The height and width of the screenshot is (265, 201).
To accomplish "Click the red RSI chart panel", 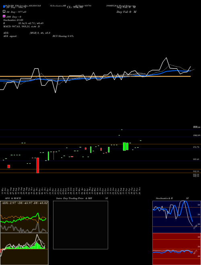I will [176, 249].
